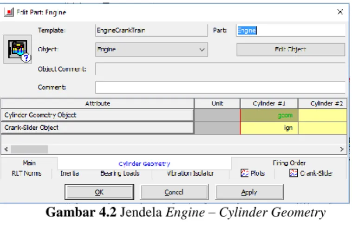The image size is (352, 227).
Task: Click the 'Cylinder Geometry Object' attribute row
Action: [x=98, y=115]
